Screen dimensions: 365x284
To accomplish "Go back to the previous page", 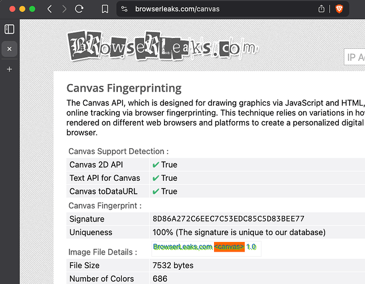I will click(x=50, y=9).
